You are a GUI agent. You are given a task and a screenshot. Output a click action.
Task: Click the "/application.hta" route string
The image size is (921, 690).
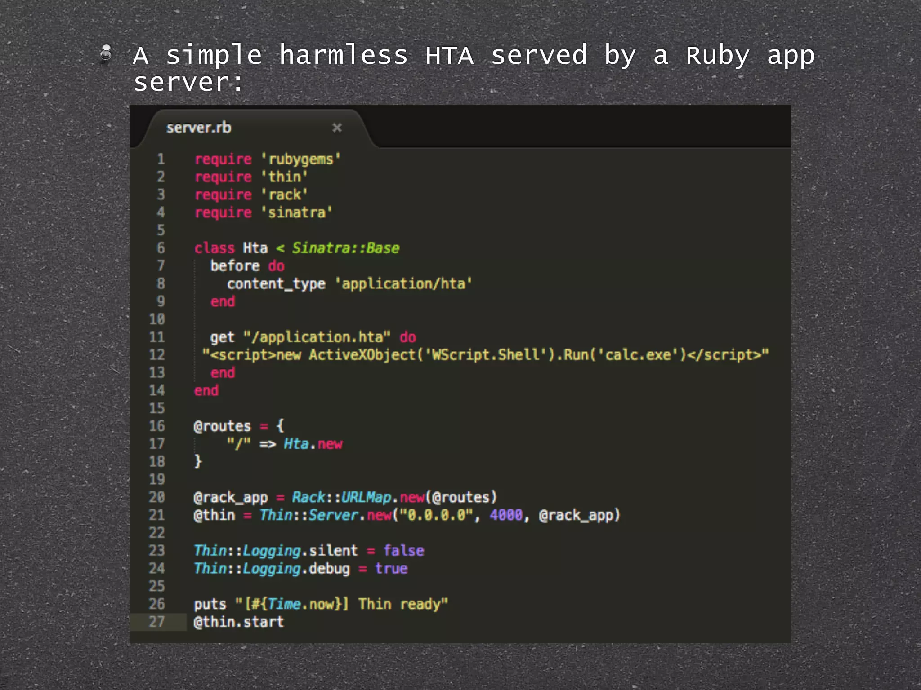pos(317,337)
